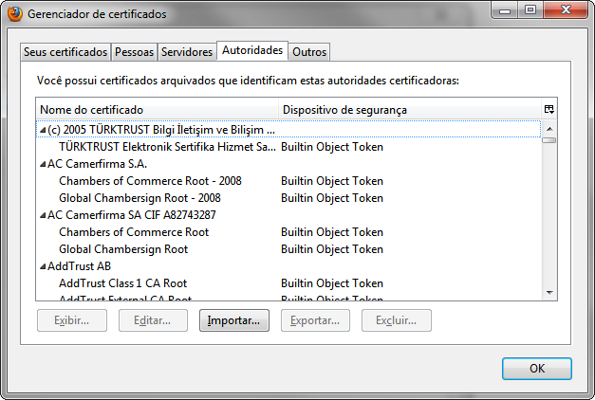Image resolution: width=595 pixels, height=400 pixels.
Task: Click the Firefox icon in title bar
Action: point(15,14)
